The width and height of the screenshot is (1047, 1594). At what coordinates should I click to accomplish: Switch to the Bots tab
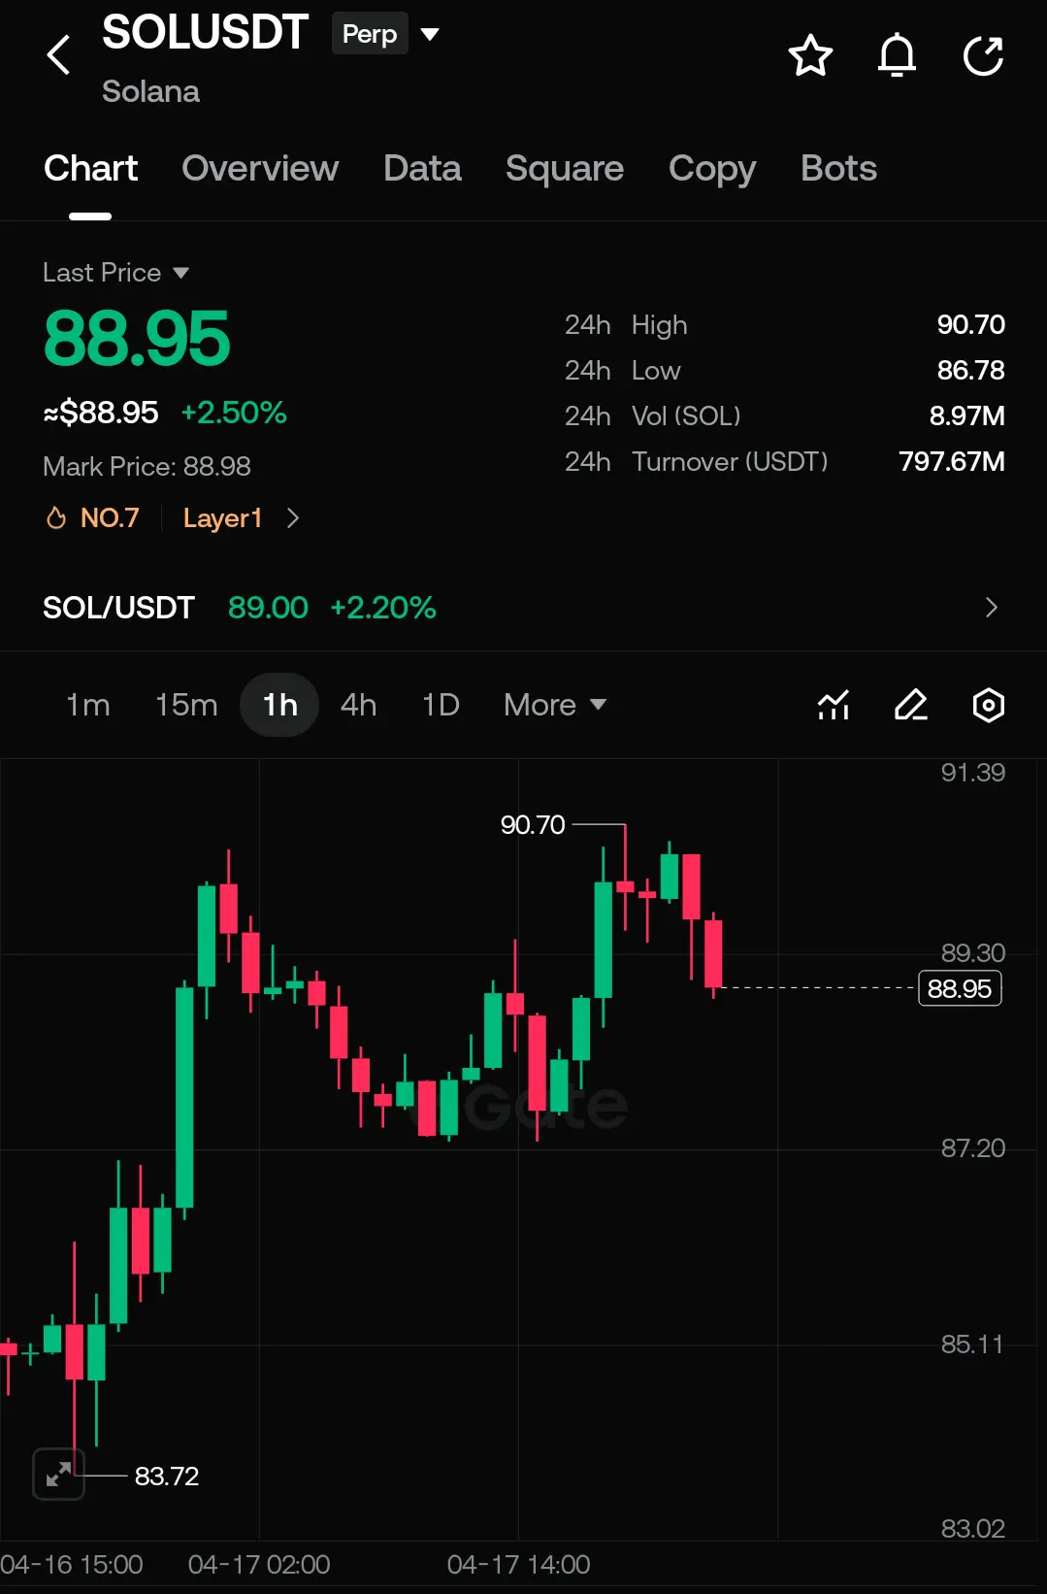pyautogui.click(x=838, y=169)
